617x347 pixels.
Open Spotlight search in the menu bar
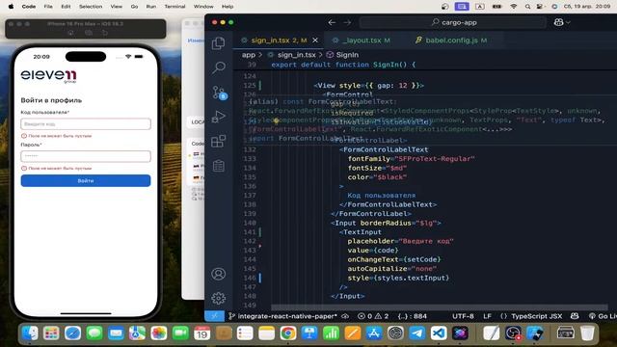click(x=527, y=7)
